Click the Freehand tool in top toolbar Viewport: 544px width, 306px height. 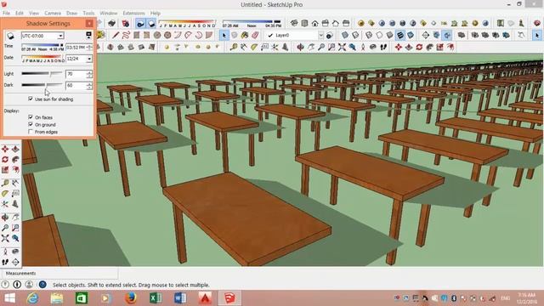(126, 35)
